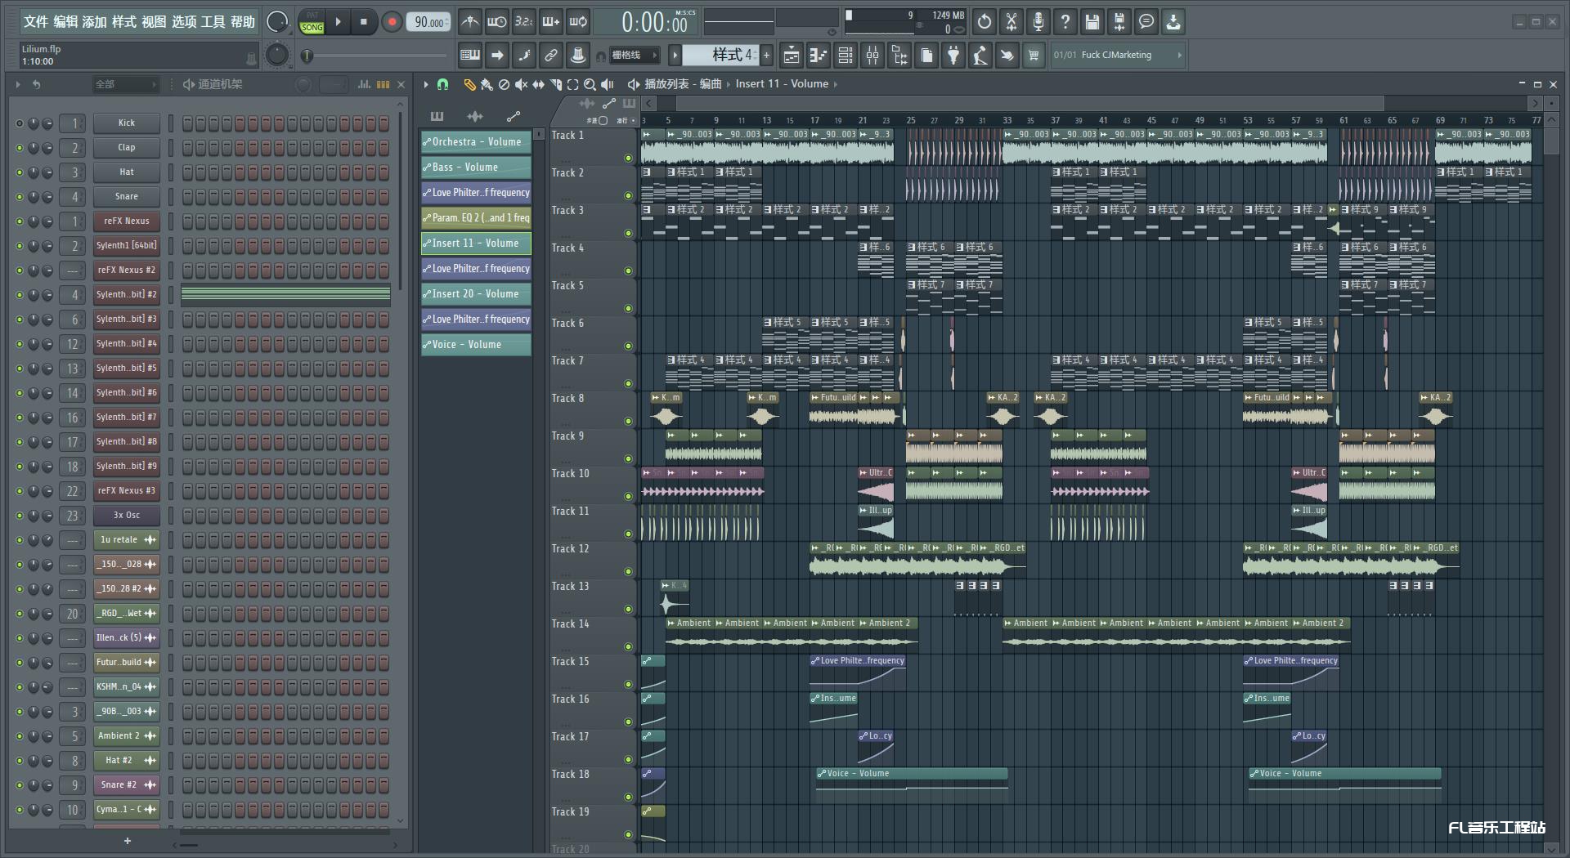The image size is (1570, 858).
Task: Open the help question mark icon
Action: [x=1065, y=22]
